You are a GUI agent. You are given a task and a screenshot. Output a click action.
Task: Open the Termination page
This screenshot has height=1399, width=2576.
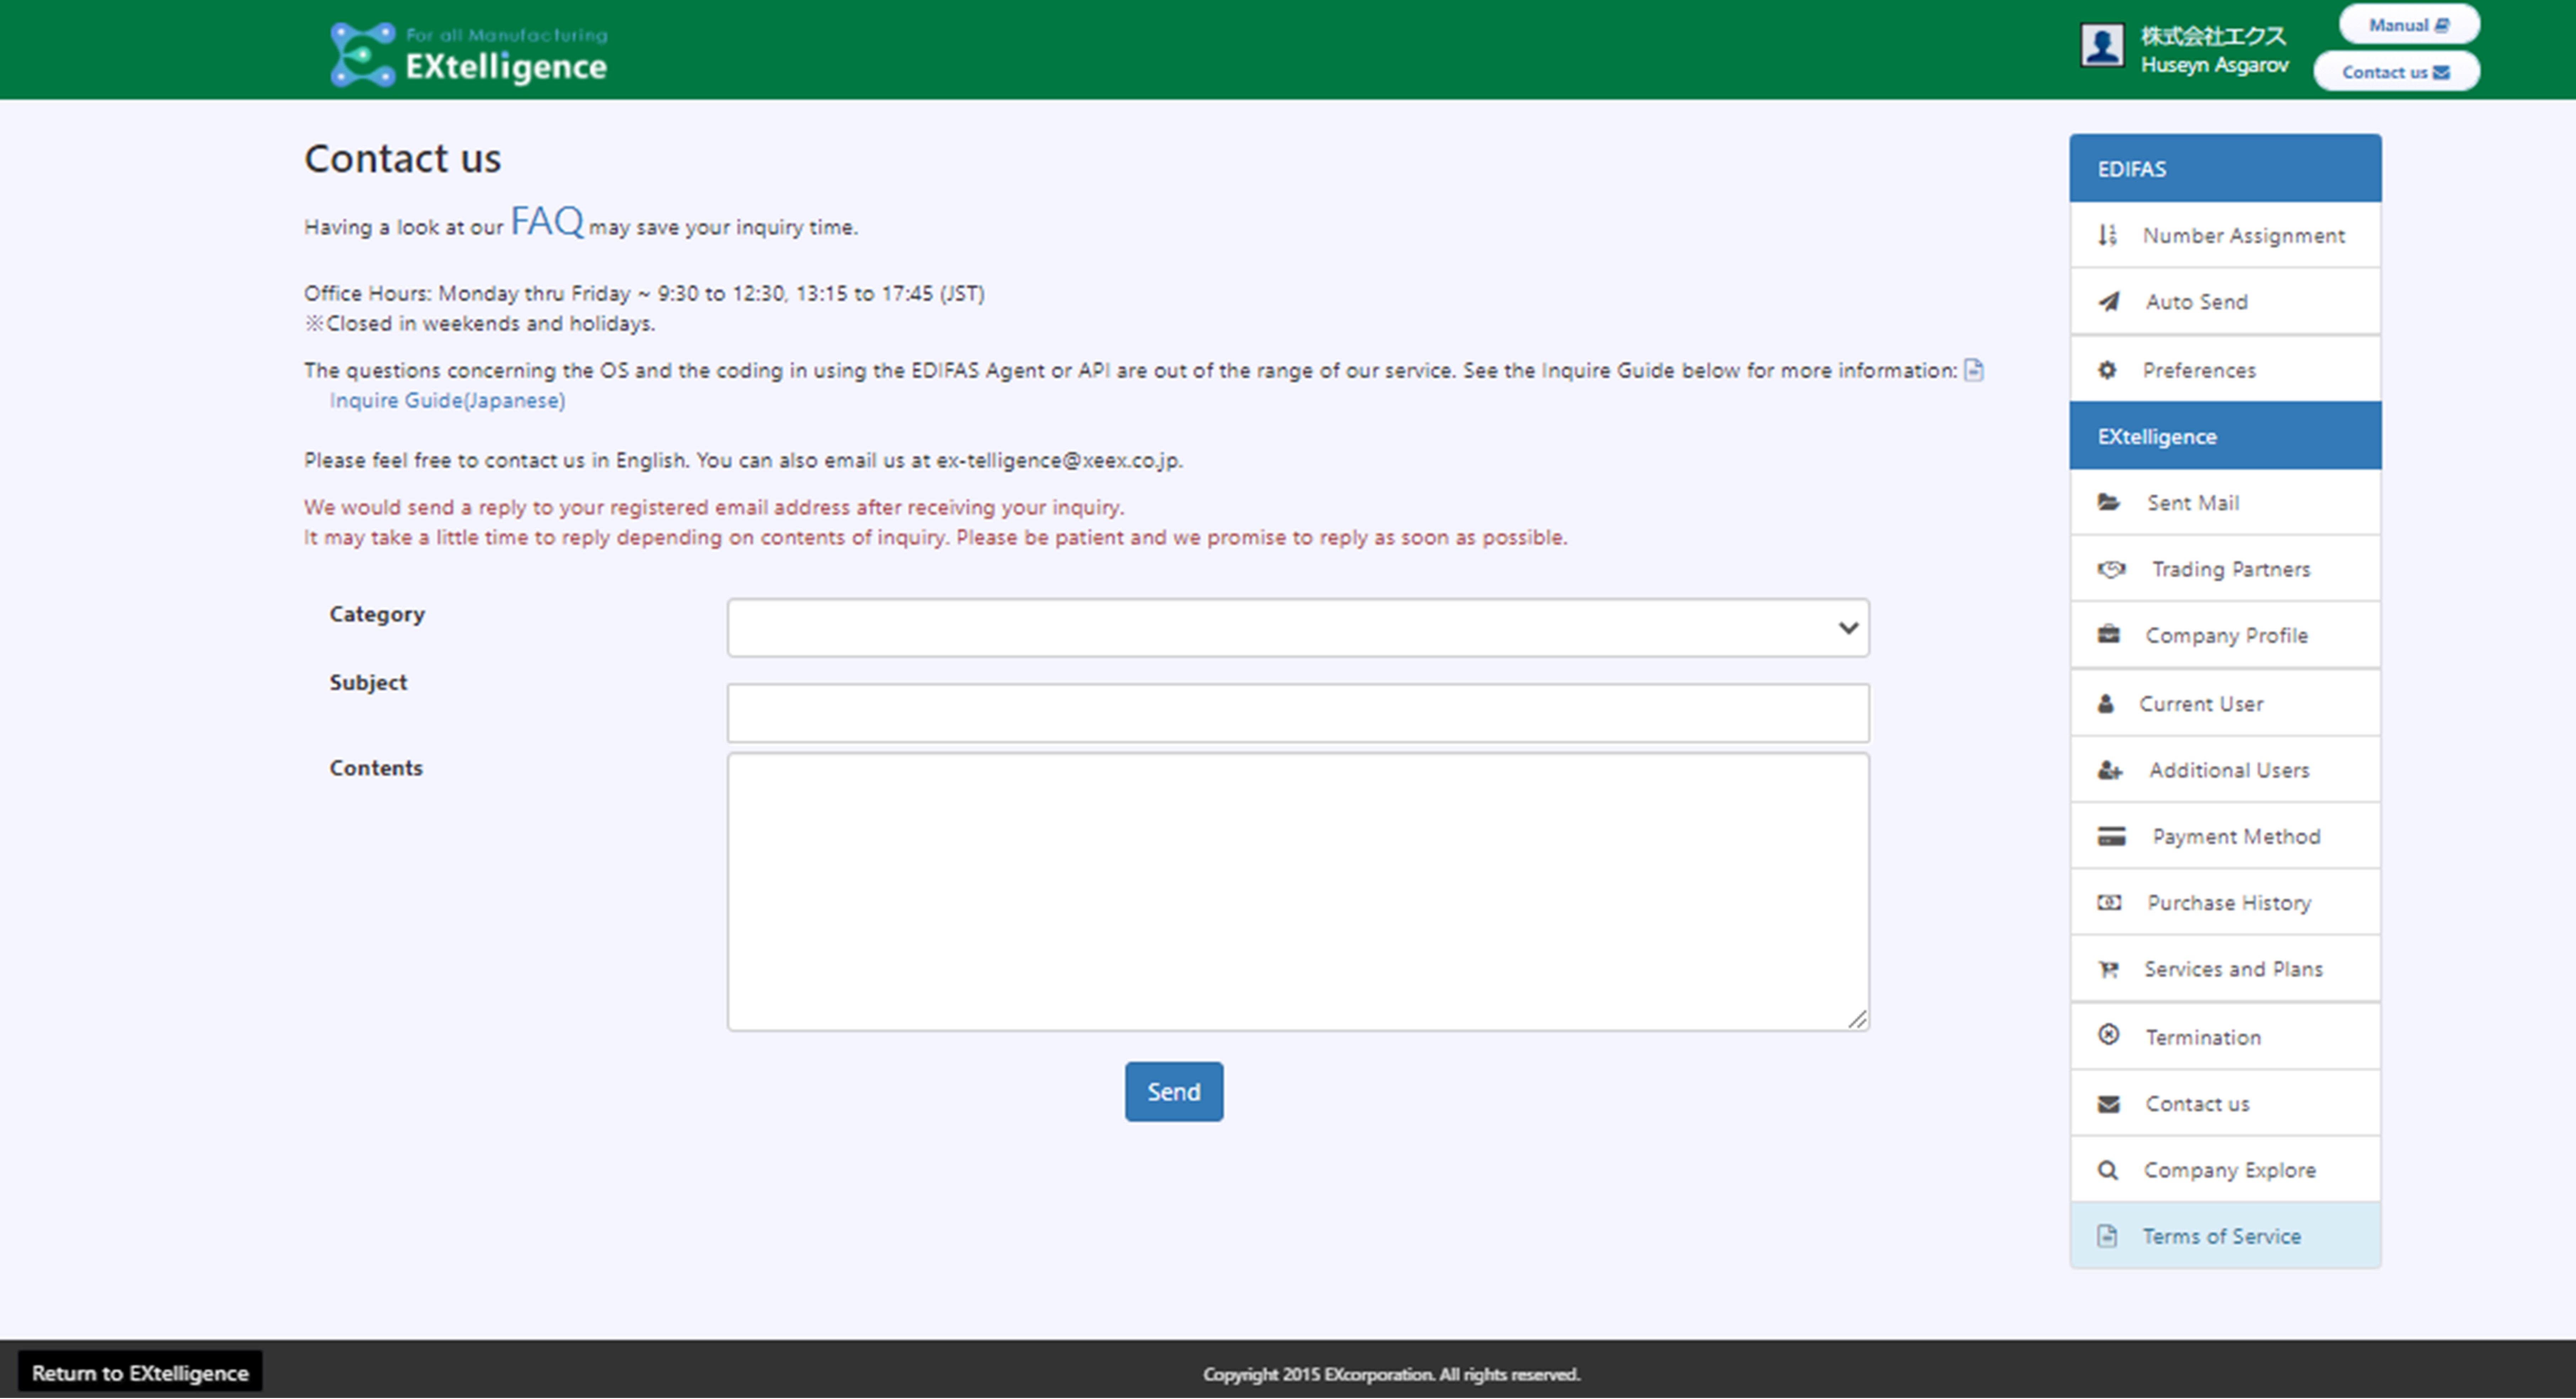pyautogui.click(x=2225, y=1037)
